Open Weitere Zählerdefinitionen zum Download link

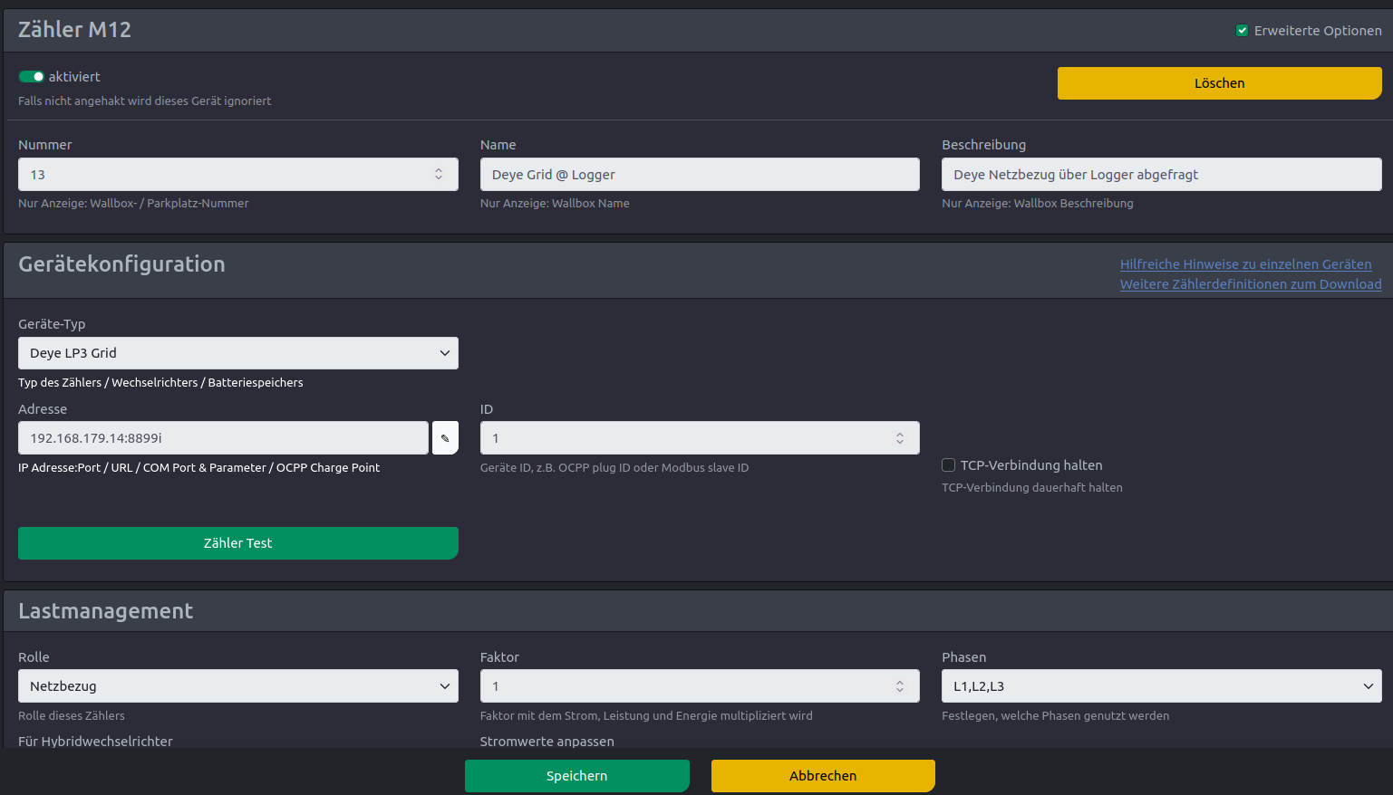tap(1250, 284)
